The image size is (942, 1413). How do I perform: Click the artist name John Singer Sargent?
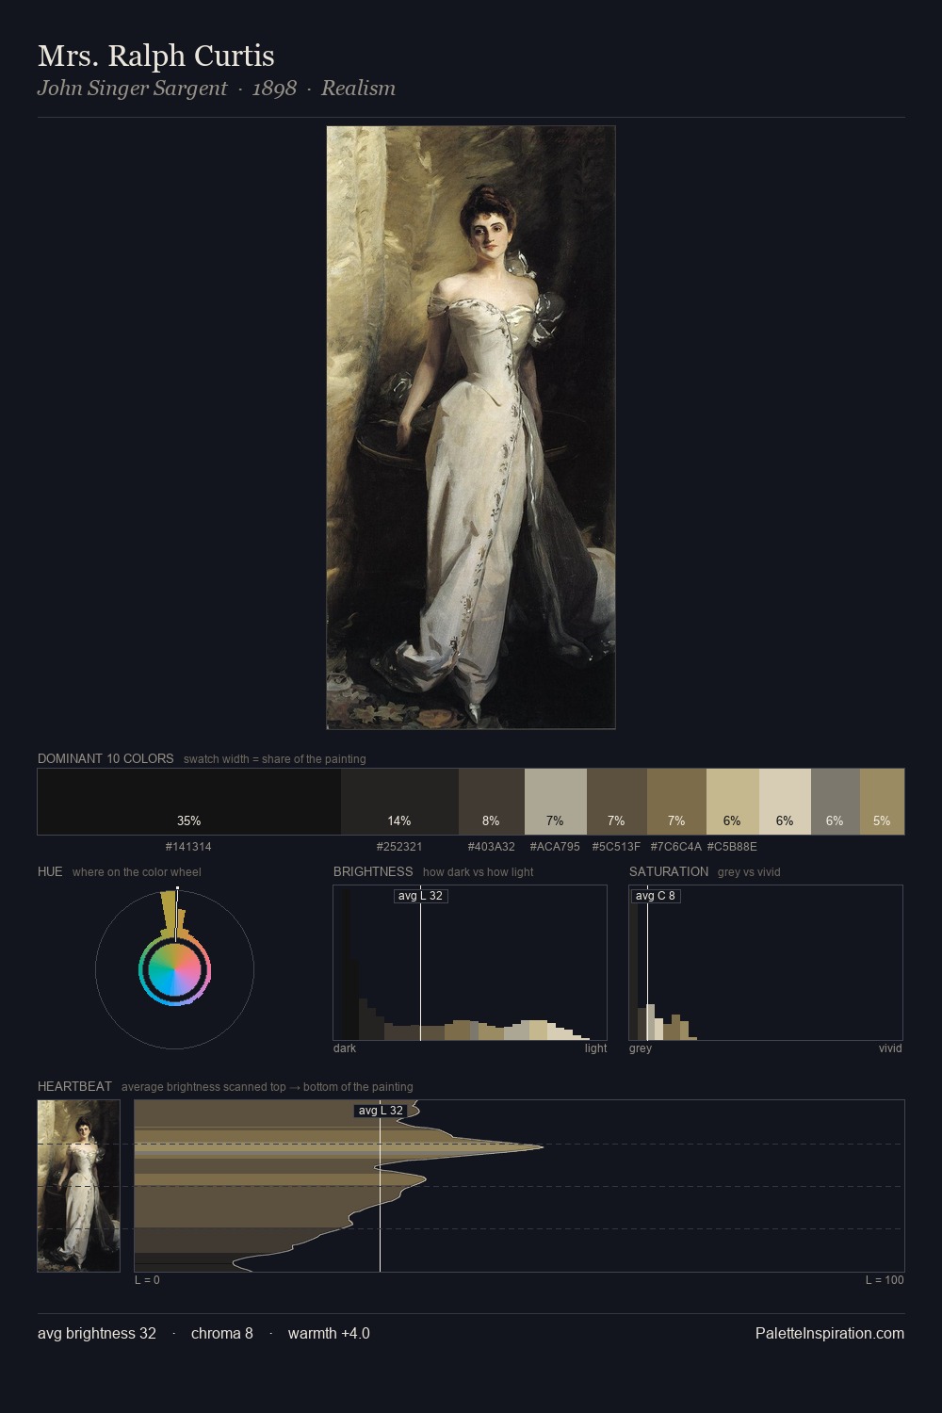(x=132, y=89)
